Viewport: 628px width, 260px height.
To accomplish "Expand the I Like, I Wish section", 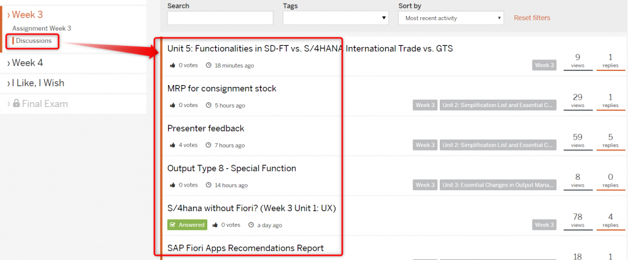I will point(36,83).
